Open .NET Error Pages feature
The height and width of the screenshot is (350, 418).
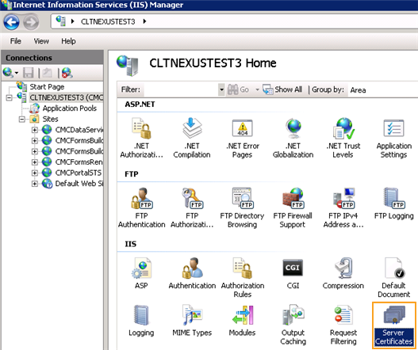[x=243, y=138]
